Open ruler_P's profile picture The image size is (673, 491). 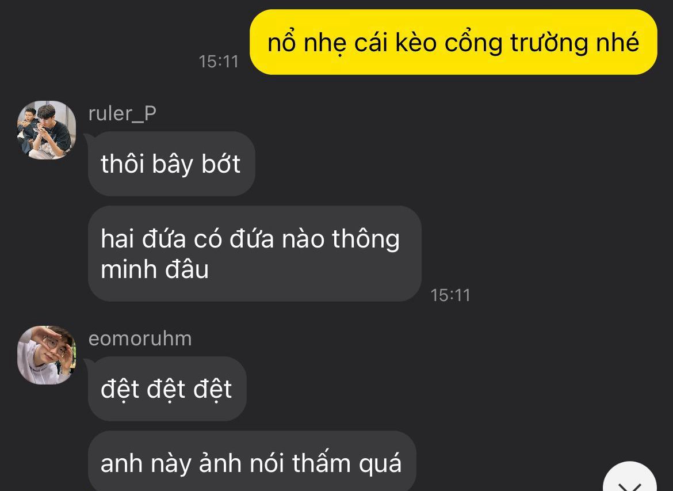click(47, 130)
